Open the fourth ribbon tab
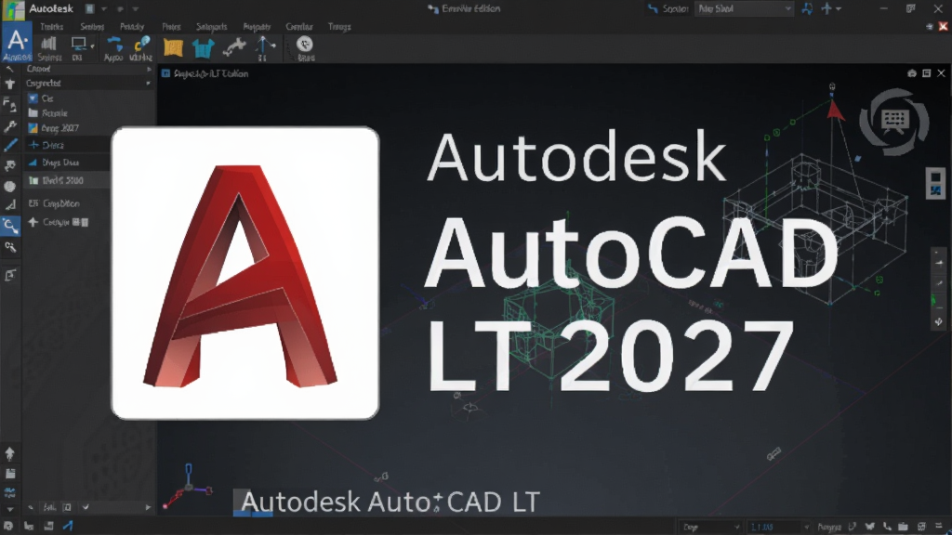The width and height of the screenshot is (952, 535). point(171,27)
